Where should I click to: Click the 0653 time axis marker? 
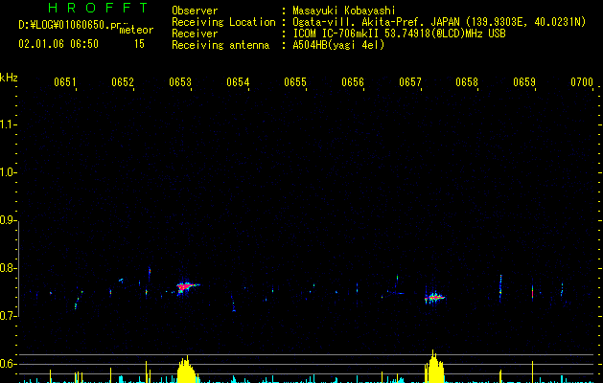coord(180,82)
